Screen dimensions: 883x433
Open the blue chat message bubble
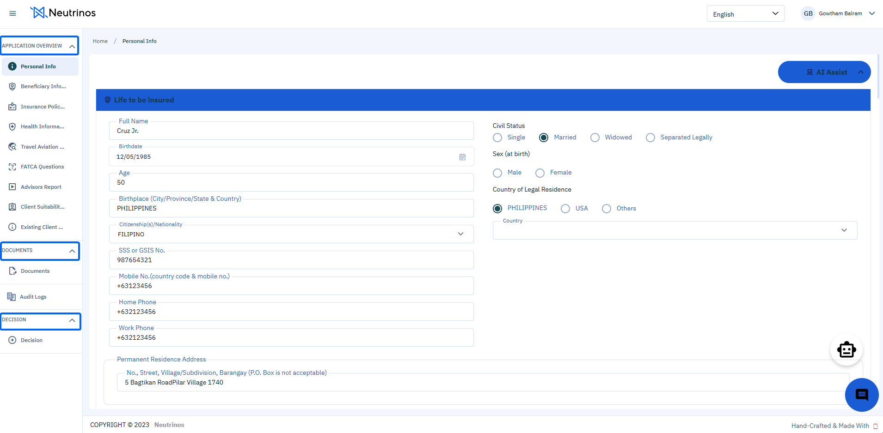click(861, 395)
